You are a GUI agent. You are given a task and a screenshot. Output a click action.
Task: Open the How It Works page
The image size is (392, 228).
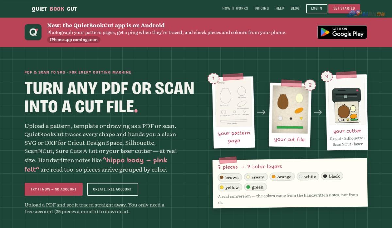[x=235, y=8]
